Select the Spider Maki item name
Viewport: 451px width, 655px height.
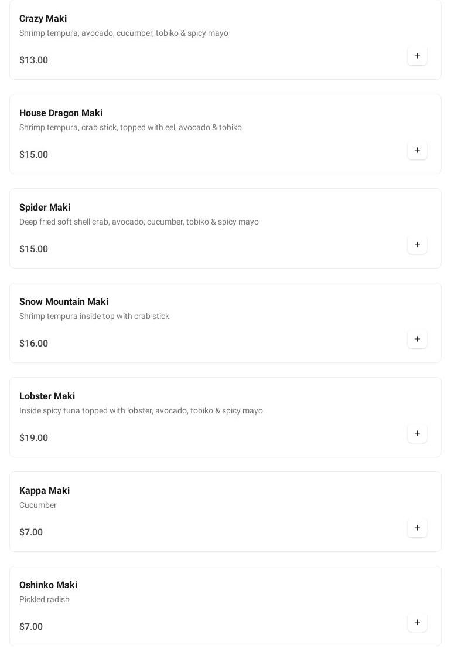[x=45, y=208]
